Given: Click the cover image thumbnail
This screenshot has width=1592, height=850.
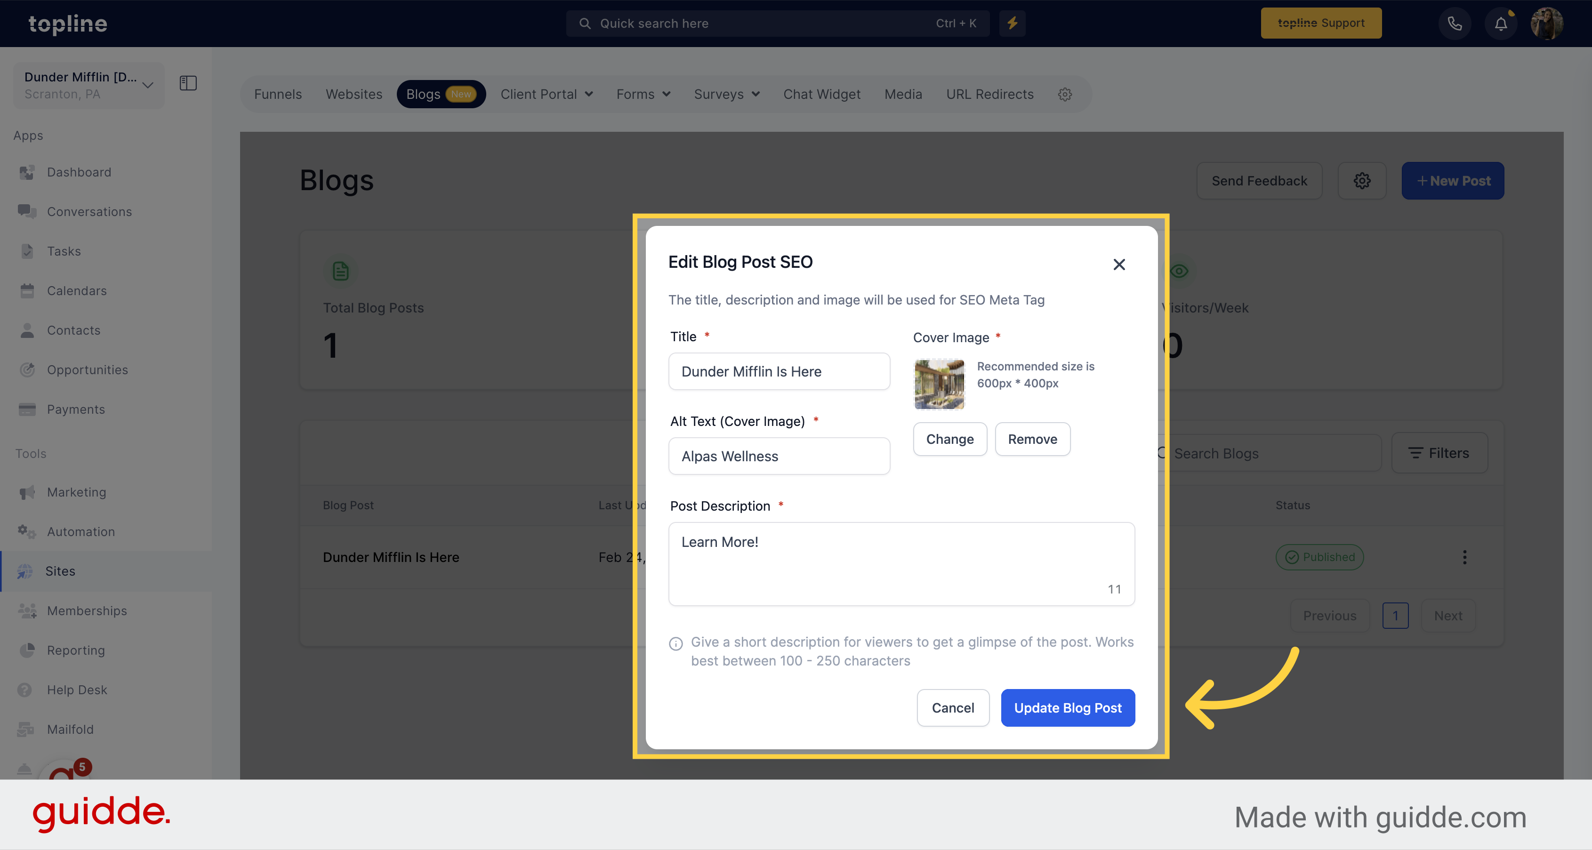Looking at the screenshot, I should point(939,384).
